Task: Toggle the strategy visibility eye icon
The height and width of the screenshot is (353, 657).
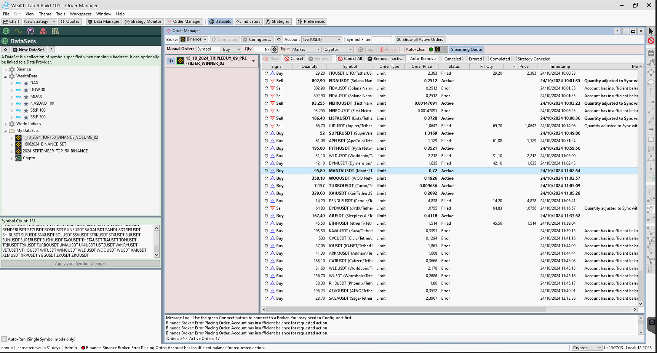Action: [171, 61]
